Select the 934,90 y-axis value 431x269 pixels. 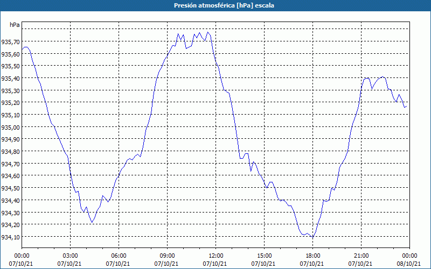tap(11, 139)
